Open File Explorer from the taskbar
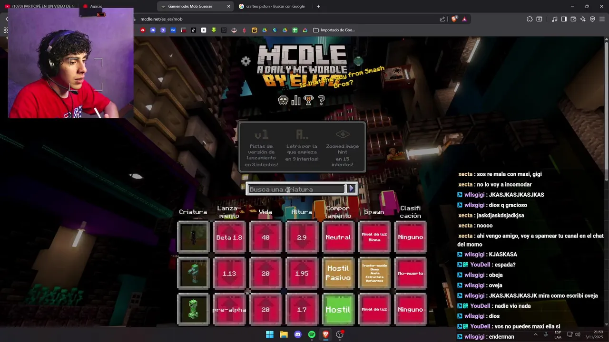The width and height of the screenshot is (609, 342). tap(284, 334)
